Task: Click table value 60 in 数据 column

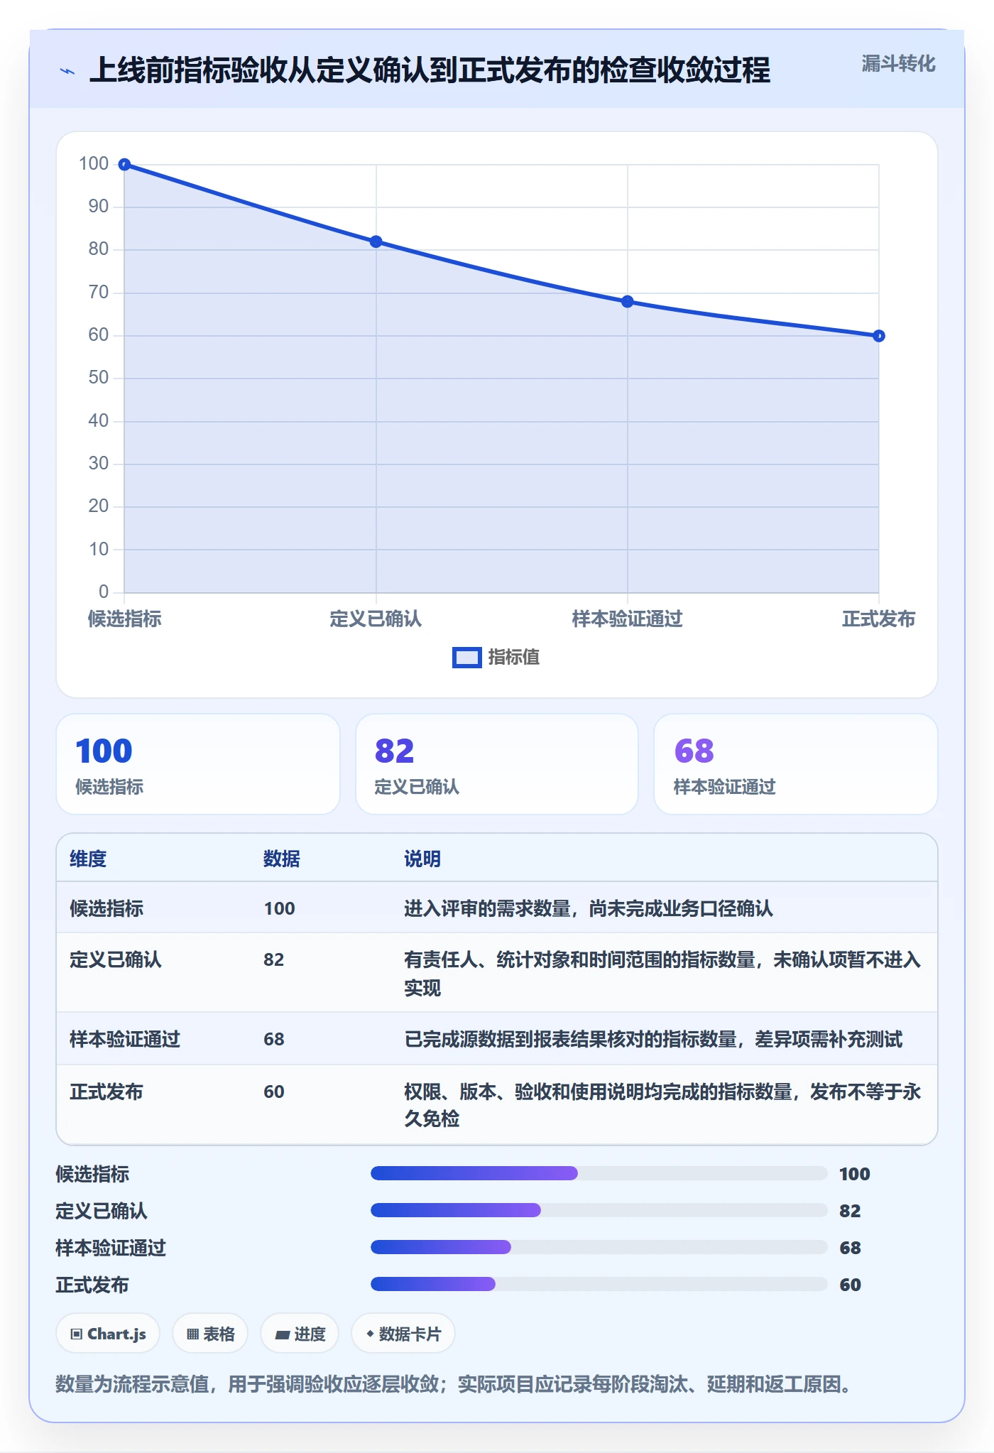Action: (x=274, y=1092)
